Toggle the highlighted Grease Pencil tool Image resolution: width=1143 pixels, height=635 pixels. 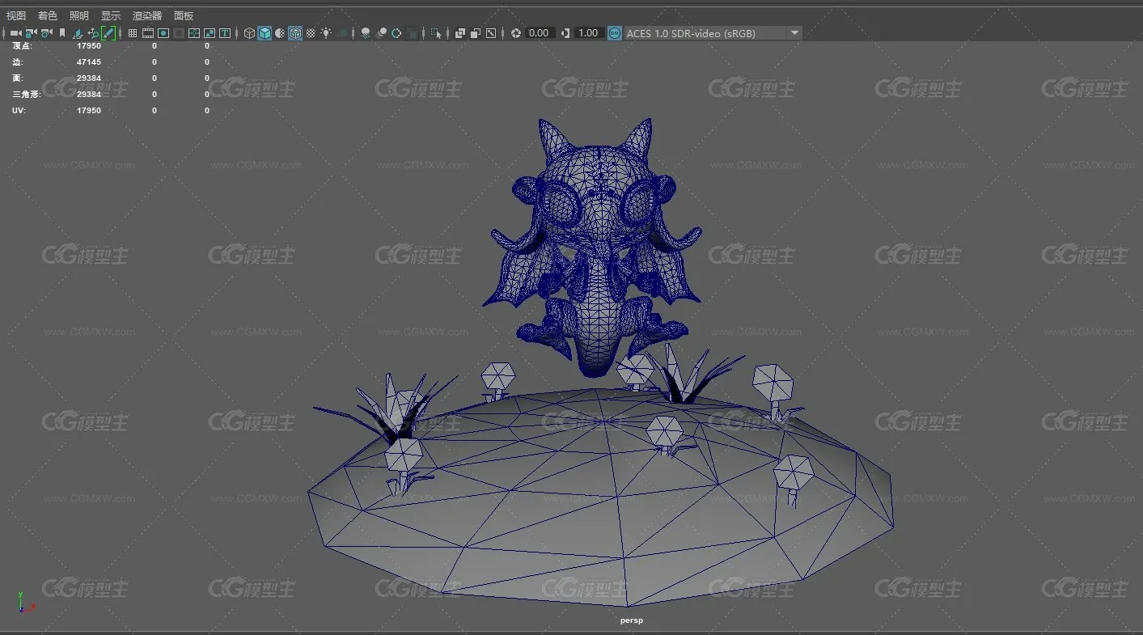108,33
